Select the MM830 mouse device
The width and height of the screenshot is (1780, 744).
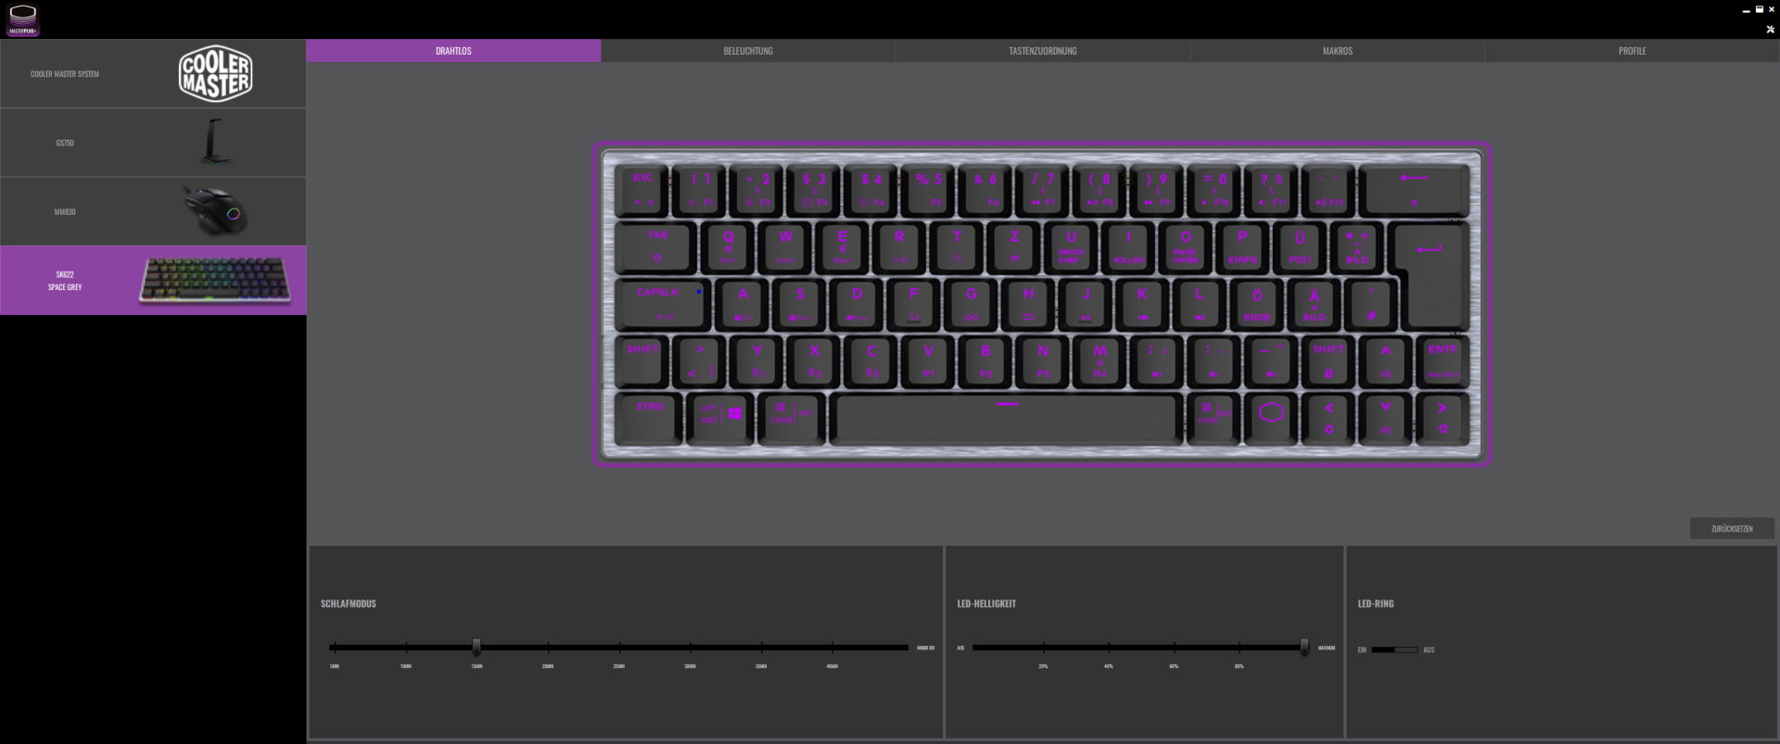coord(153,211)
